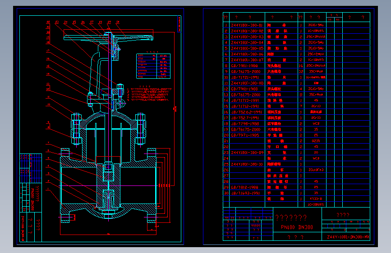Select the JB/T1721-1991 standard cell
Viewport: 391px width, 253px height.
244,77
